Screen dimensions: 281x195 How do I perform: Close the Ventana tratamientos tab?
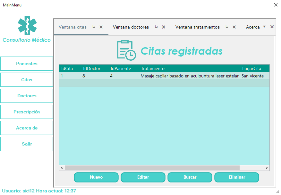[x=234, y=27]
